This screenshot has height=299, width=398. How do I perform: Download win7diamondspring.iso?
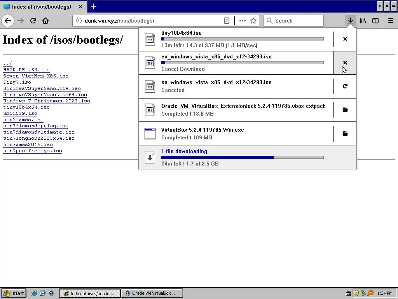(36, 126)
